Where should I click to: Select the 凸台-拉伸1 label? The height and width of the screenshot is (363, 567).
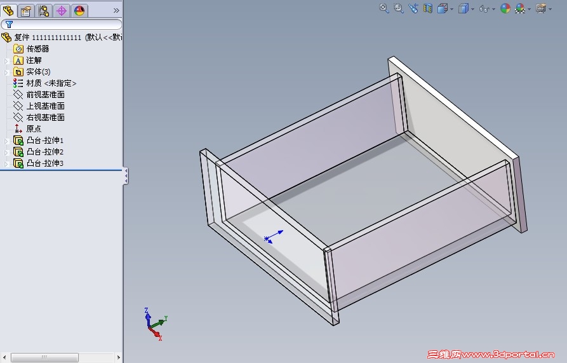pyautogui.click(x=45, y=140)
